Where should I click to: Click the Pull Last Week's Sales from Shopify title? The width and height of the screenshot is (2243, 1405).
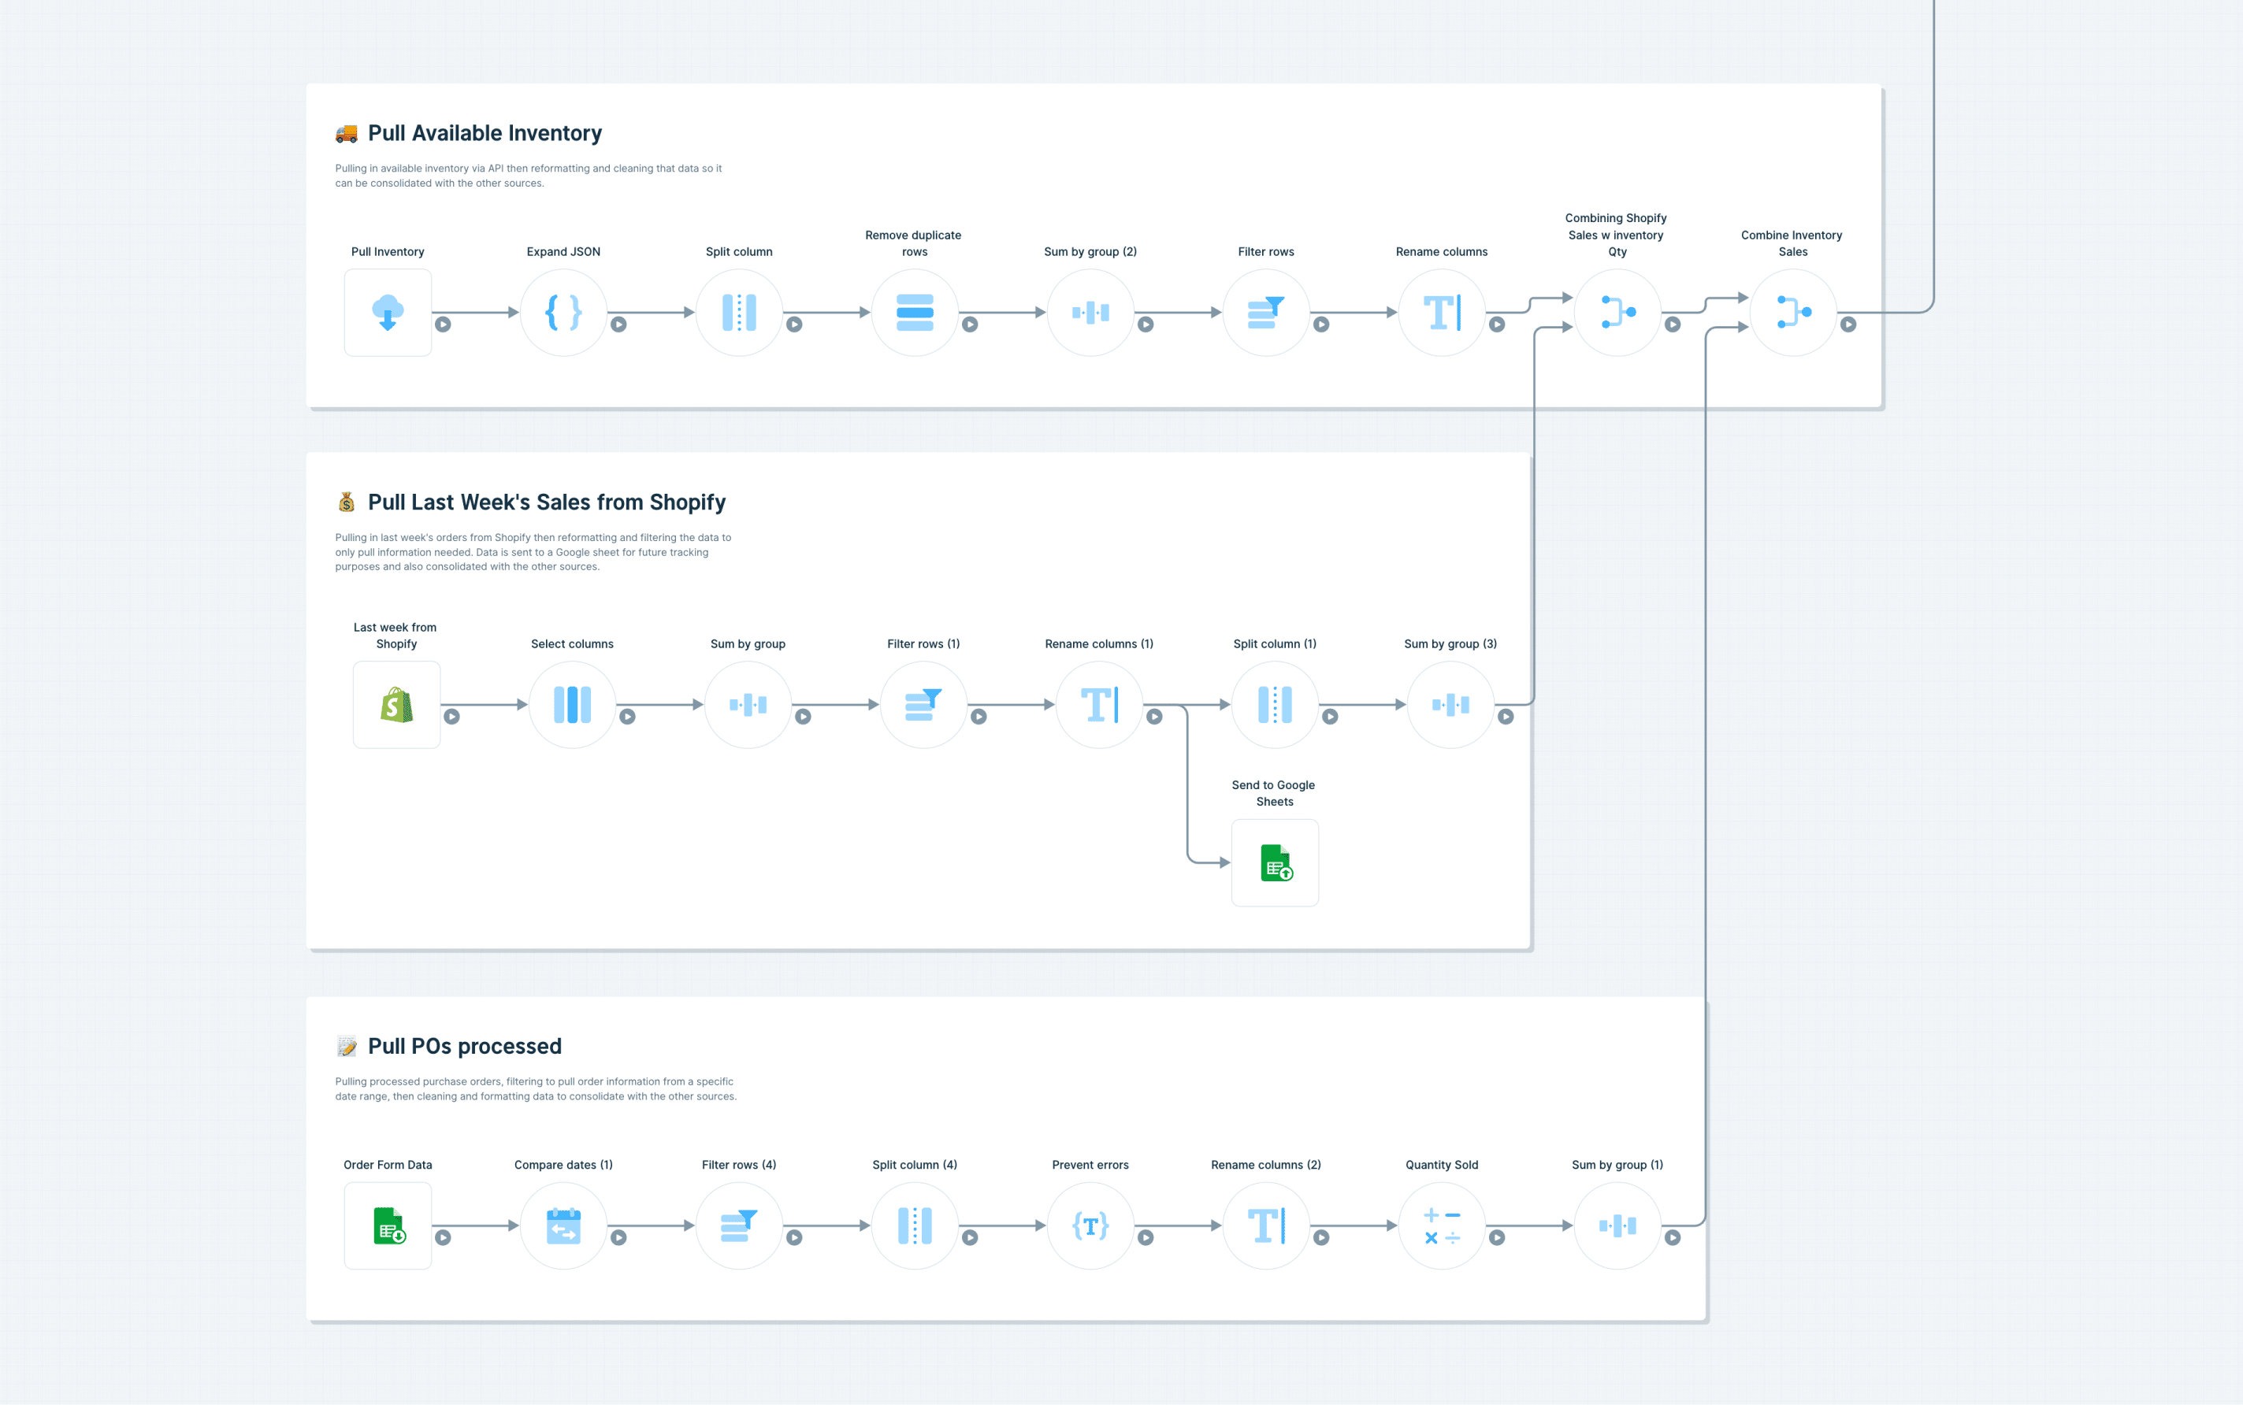[547, 502]
